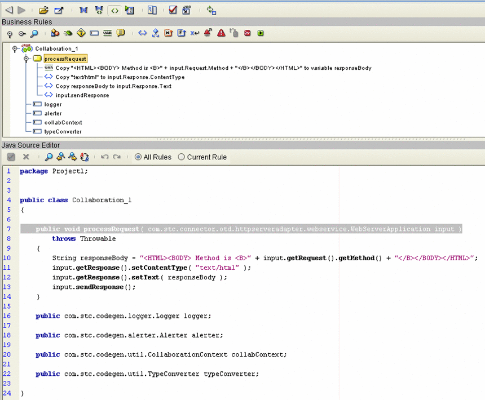Select Copy responseBody to Response.Text rule
Image resolution: width=485 pixels, height=400 pixels.
[113, 86]
